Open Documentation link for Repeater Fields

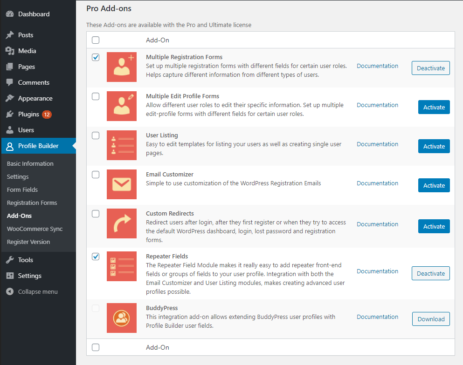tap(377, 271)
